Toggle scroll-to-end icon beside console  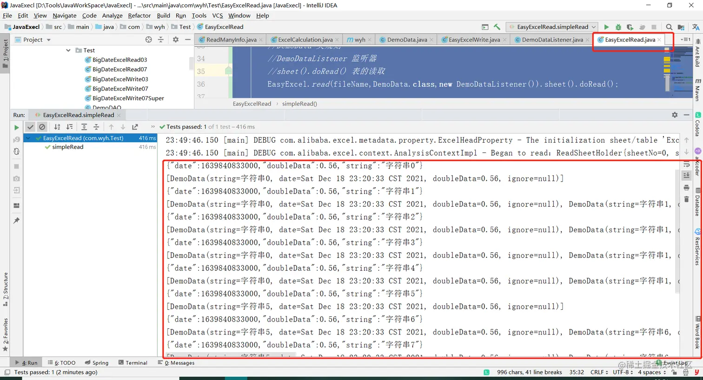(x=686, y=175)
